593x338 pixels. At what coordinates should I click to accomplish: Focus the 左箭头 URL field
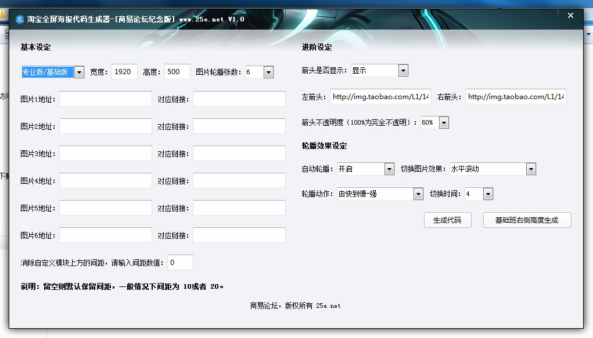pyautogui.click(x=380, y=97)
